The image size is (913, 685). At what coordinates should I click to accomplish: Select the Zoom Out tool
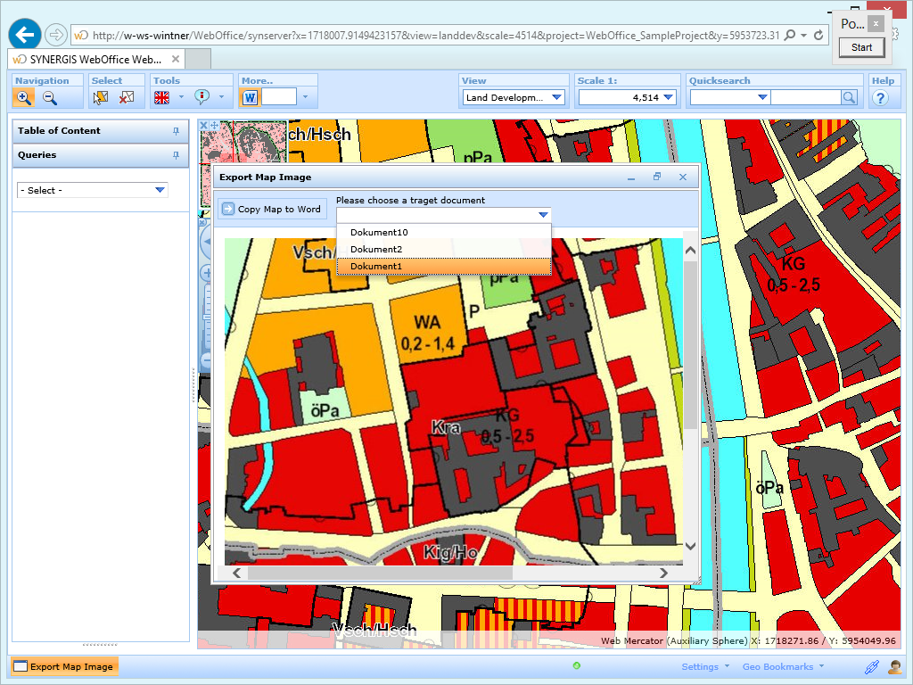point(47,97)
